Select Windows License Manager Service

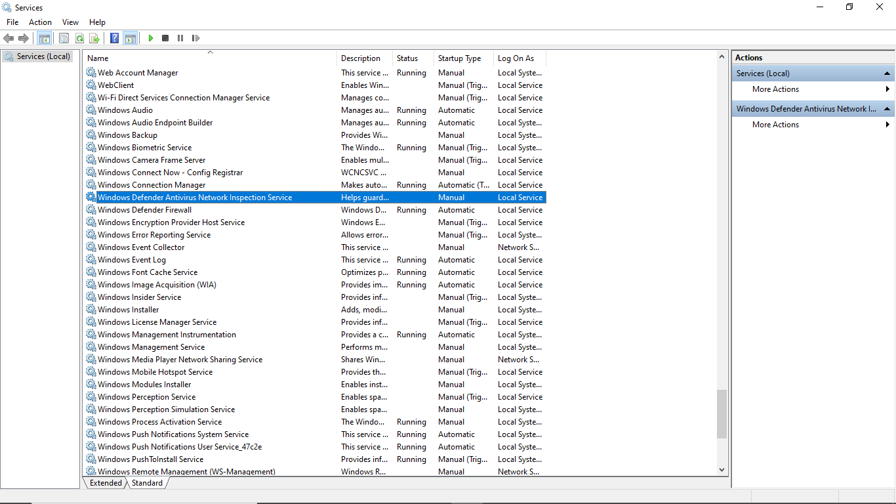coord(315,322)
